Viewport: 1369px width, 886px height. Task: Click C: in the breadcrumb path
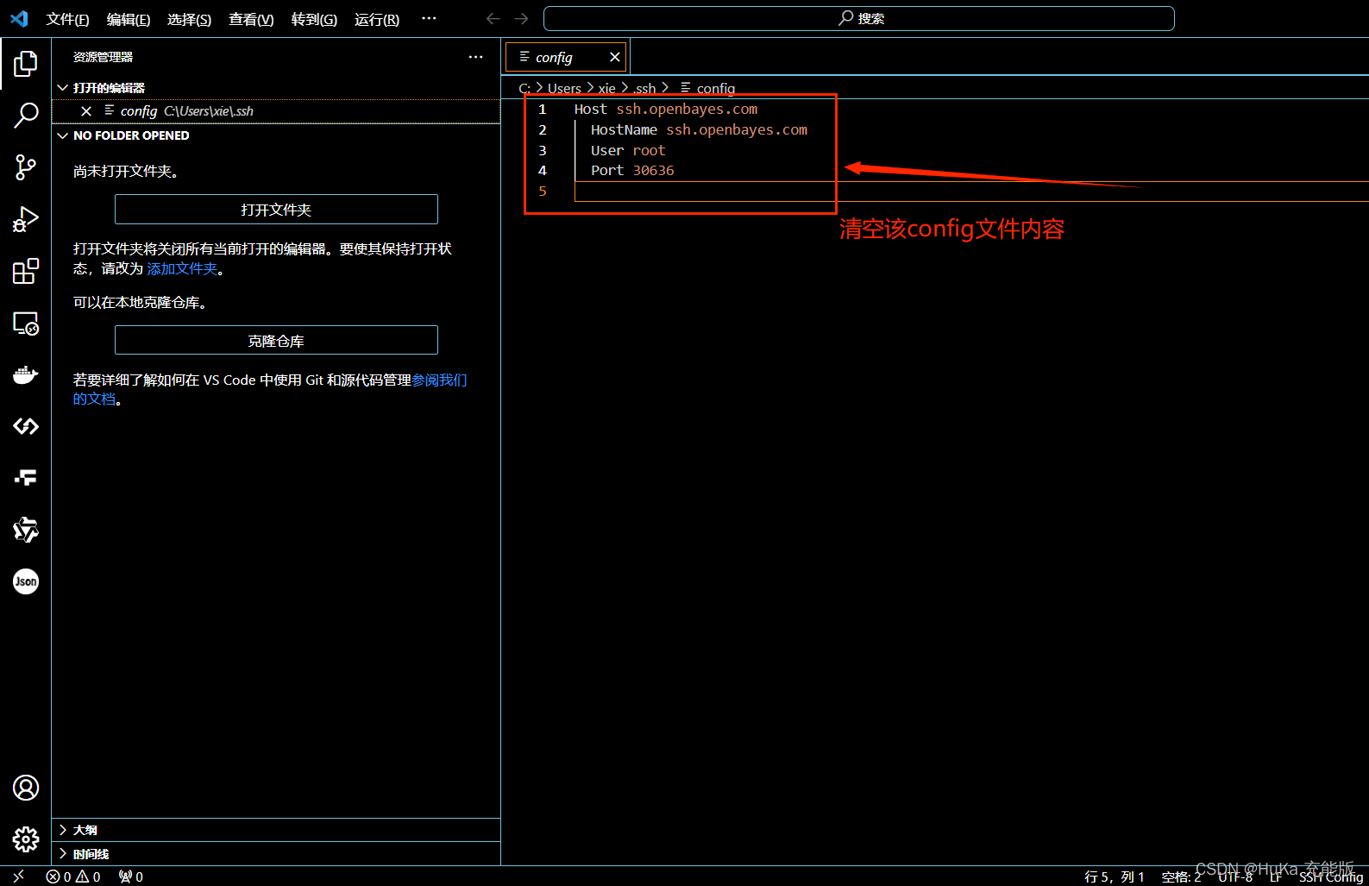click(x=524, y=88)
